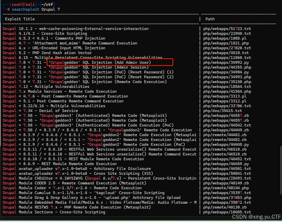This screenshot has width=282, height=222.
Task: Select the path php/webapps/44501.txt
Action: [227, 169]
